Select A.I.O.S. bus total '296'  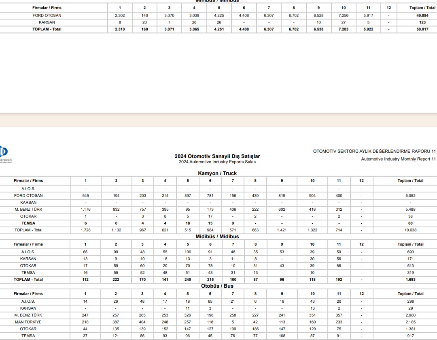(410, 302)
